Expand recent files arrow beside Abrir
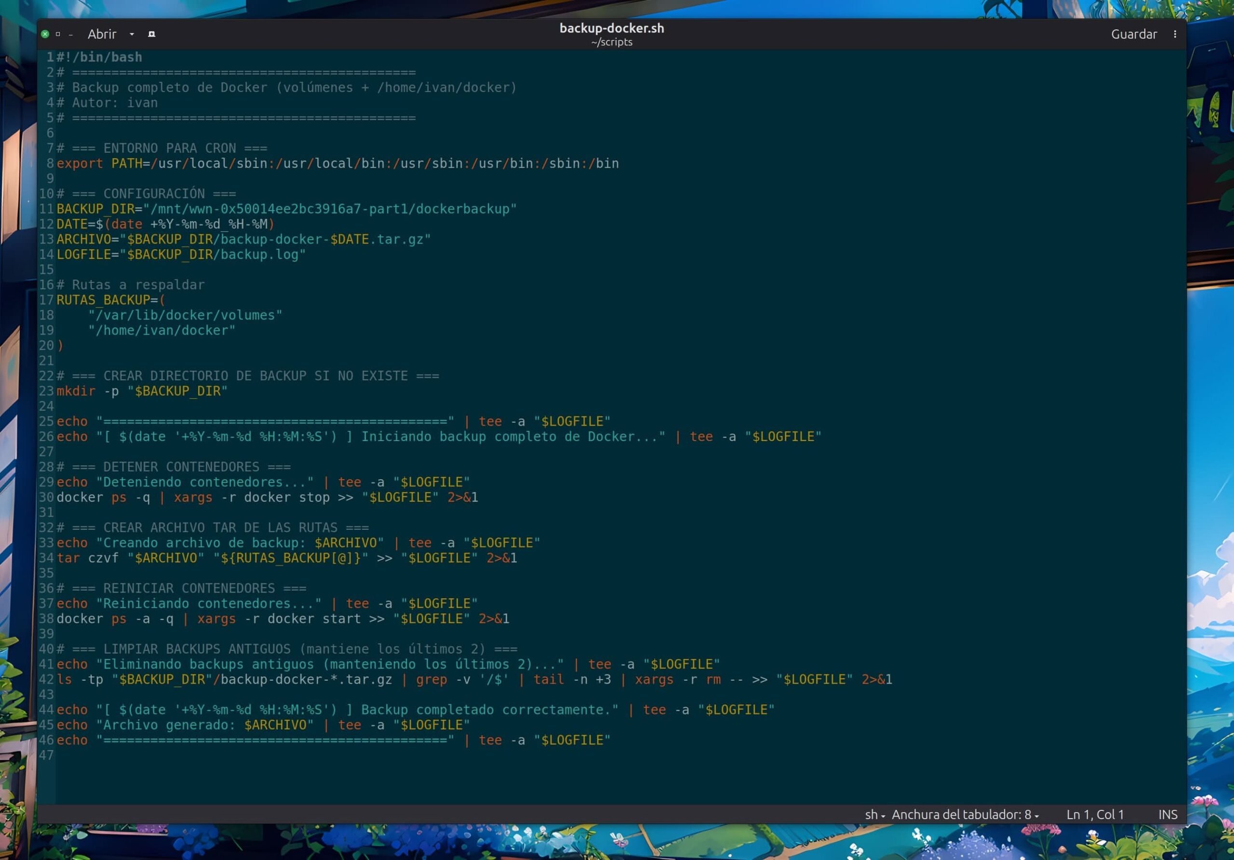Image resolution: width=1234 pixels, height=860 pixels. pos(132,34)
